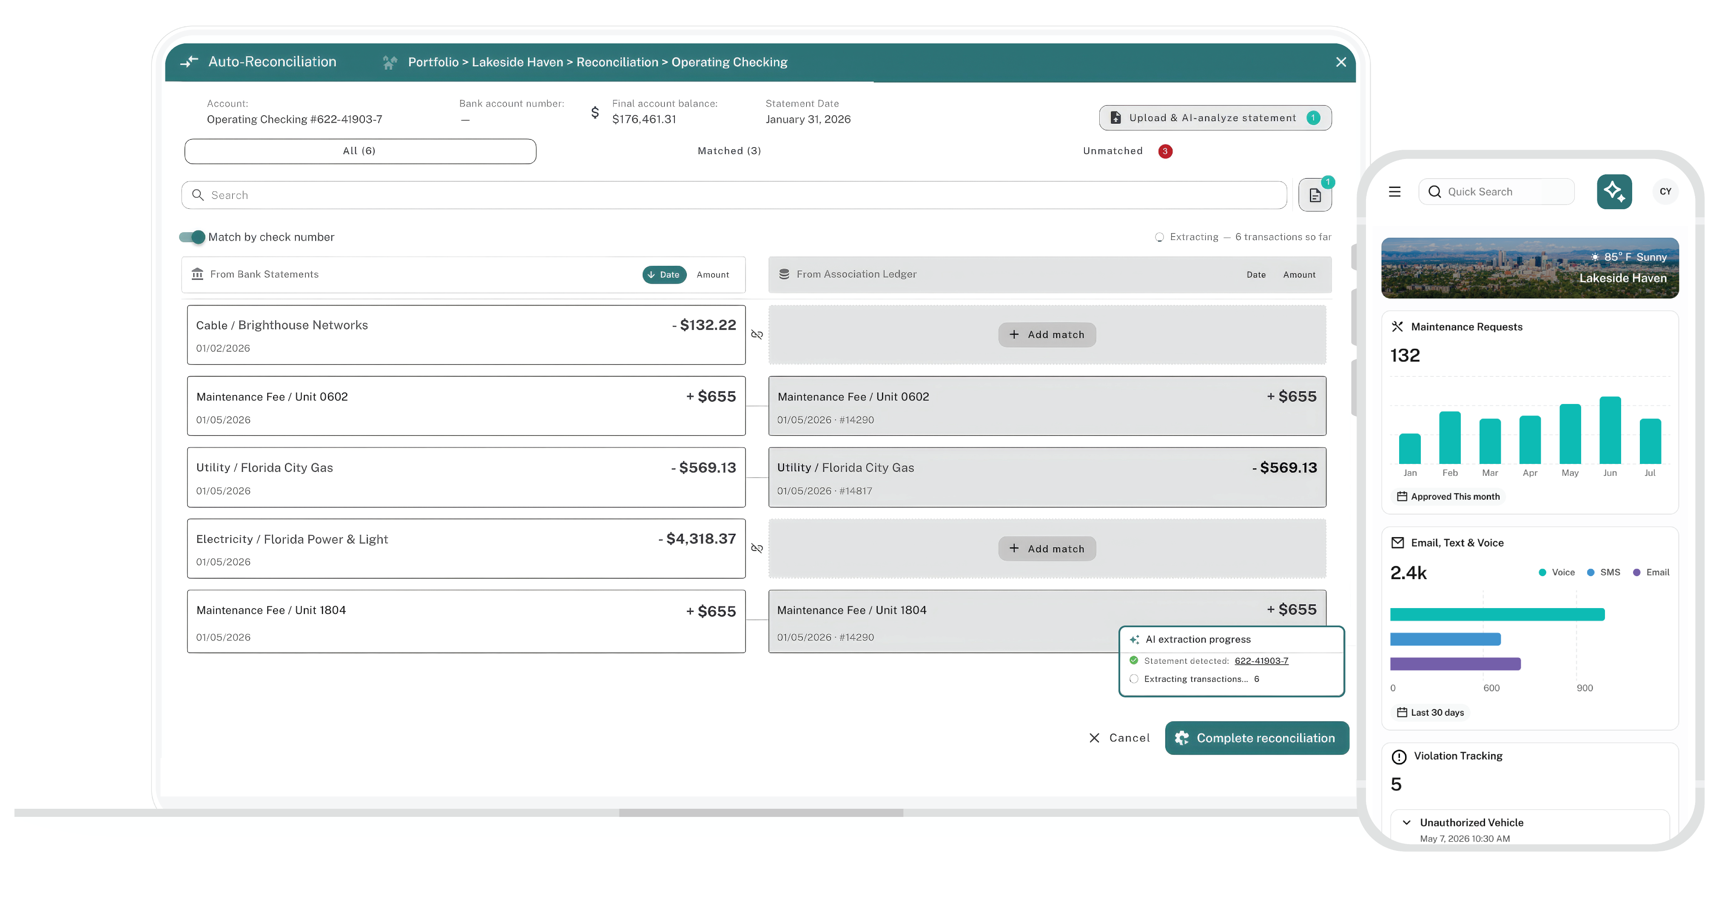Open the AI sparkle assistant button
Image resolution: width=1730 pixels, height=910 pixels.
point(1614,192)
